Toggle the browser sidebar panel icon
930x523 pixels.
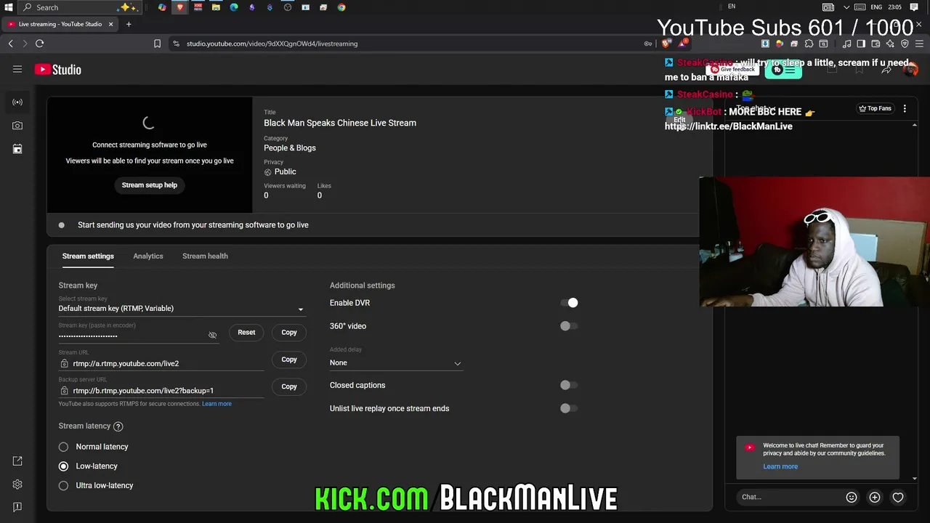pyautogui.click(x=861, y=44)
